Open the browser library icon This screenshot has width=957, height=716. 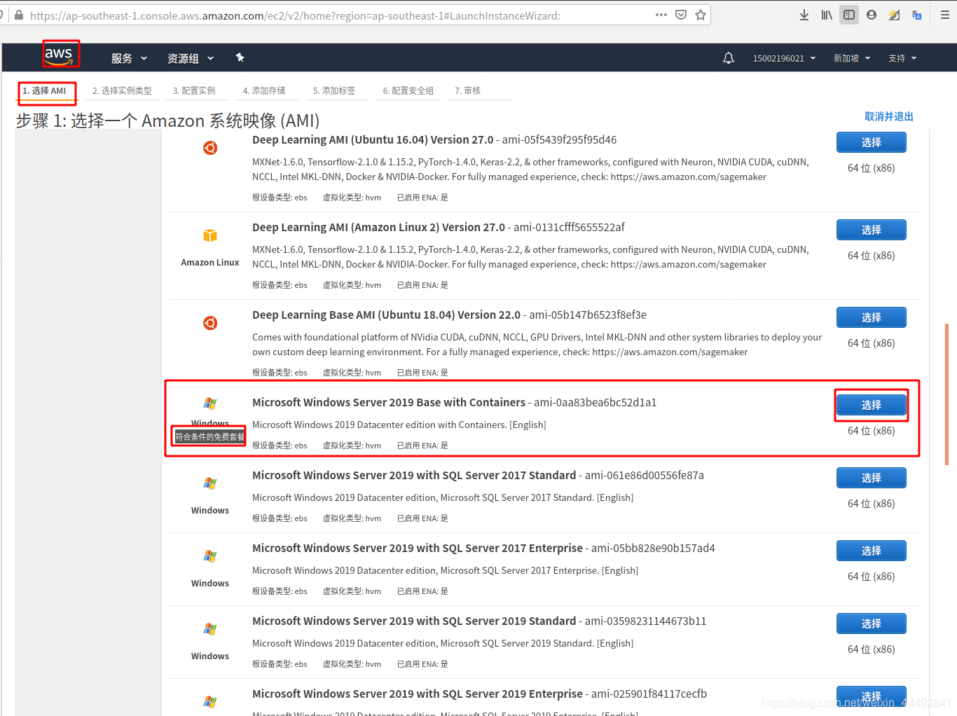827,15
